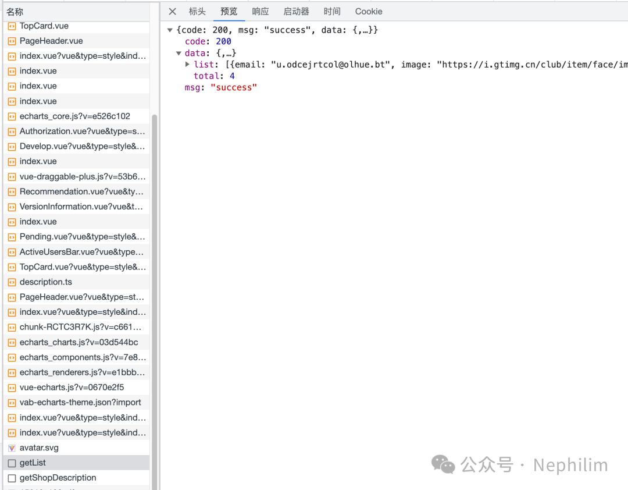Viewport: 628px width, 490px height.
Task: Click the image icon of avatar.svg
Action: (12, 448)
